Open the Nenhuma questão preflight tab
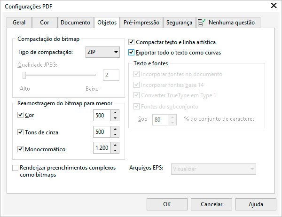This screenshot has height=217, width=282. [x=228, y=23]
